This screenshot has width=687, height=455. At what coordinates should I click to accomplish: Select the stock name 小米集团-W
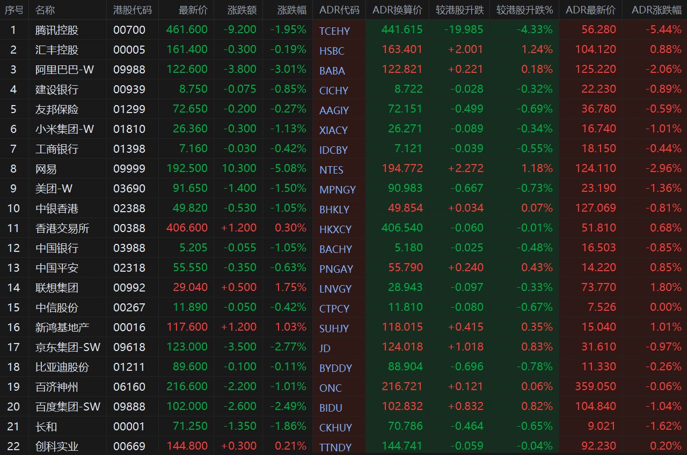(65, 129)
